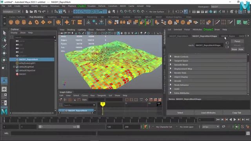This screenshot has height=141, width=251.
Task: Activate the Rotate tool in Tool Box
Action: (4, 60)
